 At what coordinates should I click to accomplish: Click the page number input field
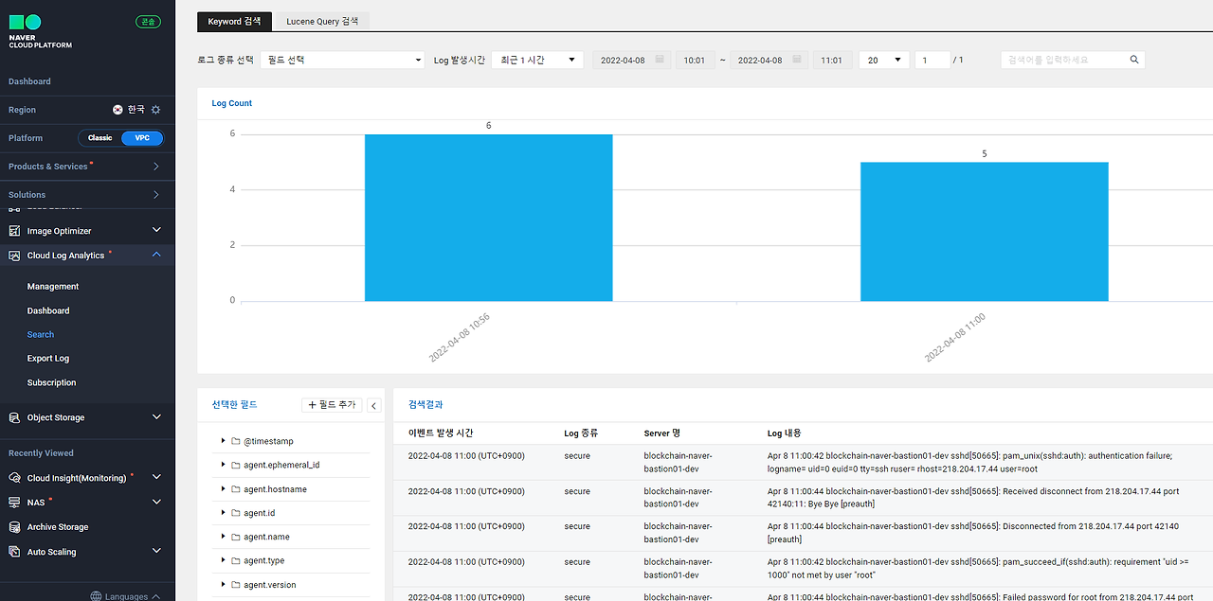pos(932,60)
